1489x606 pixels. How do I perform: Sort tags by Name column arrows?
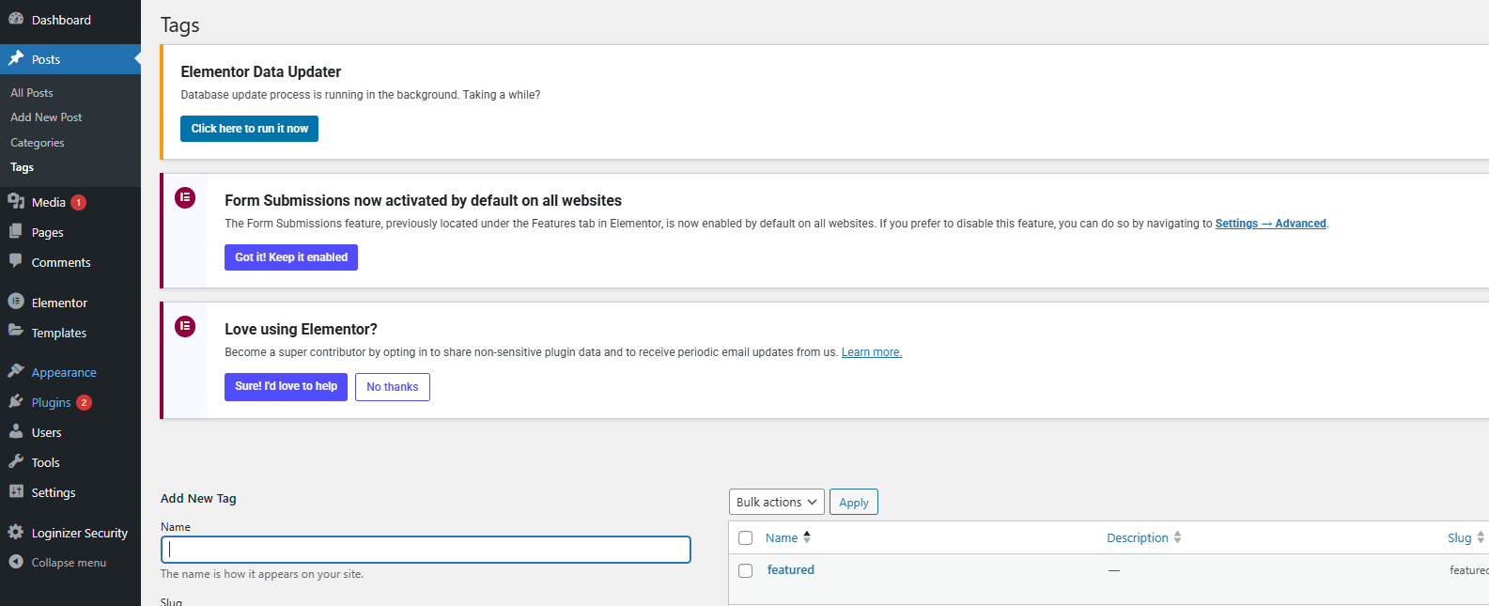pos(807,537)
